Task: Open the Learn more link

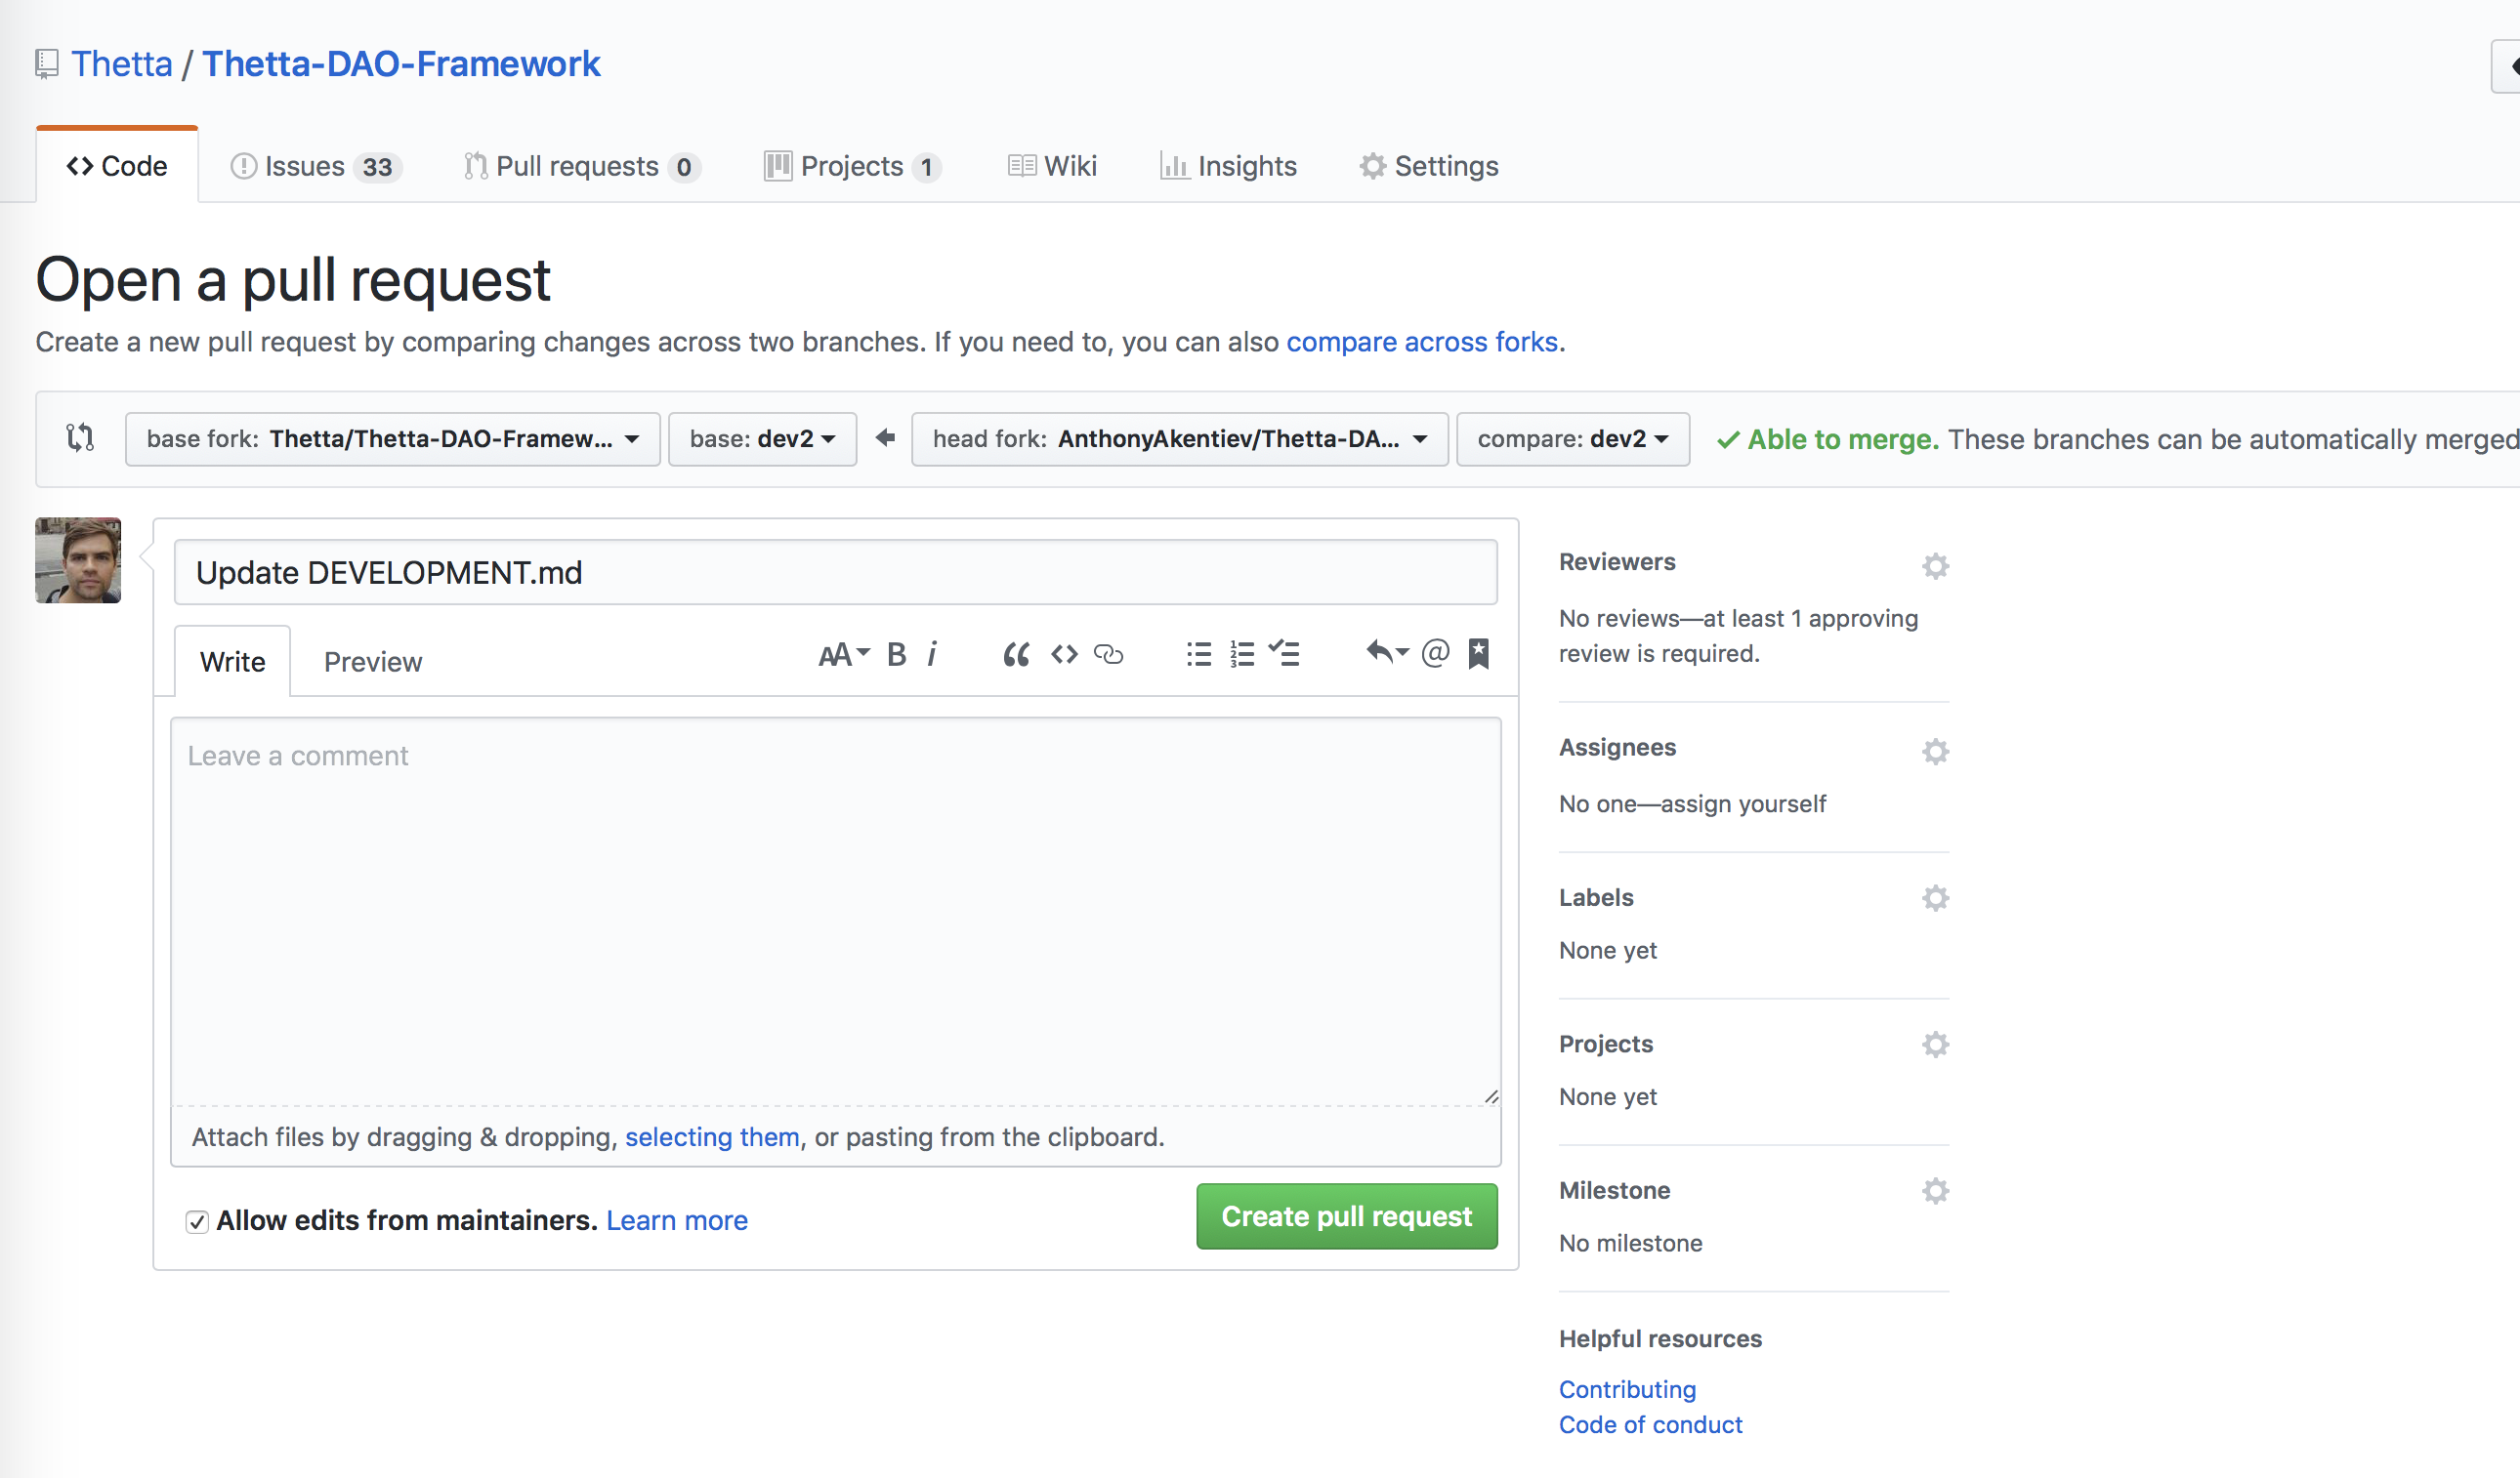Action: tap(677, 1220)
